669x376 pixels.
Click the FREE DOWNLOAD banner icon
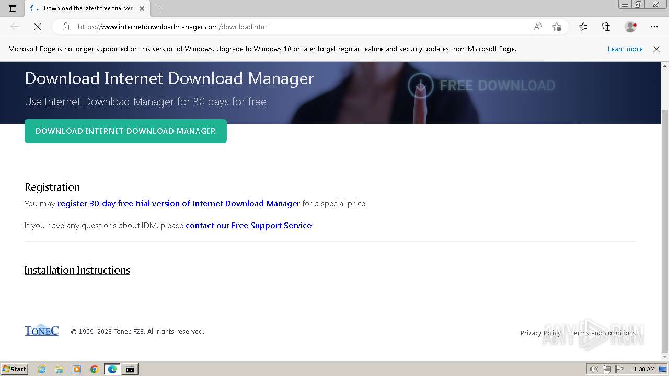click(421, 86)
